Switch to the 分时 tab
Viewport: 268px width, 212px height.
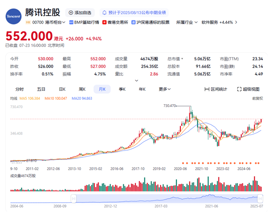pos(20,89)
